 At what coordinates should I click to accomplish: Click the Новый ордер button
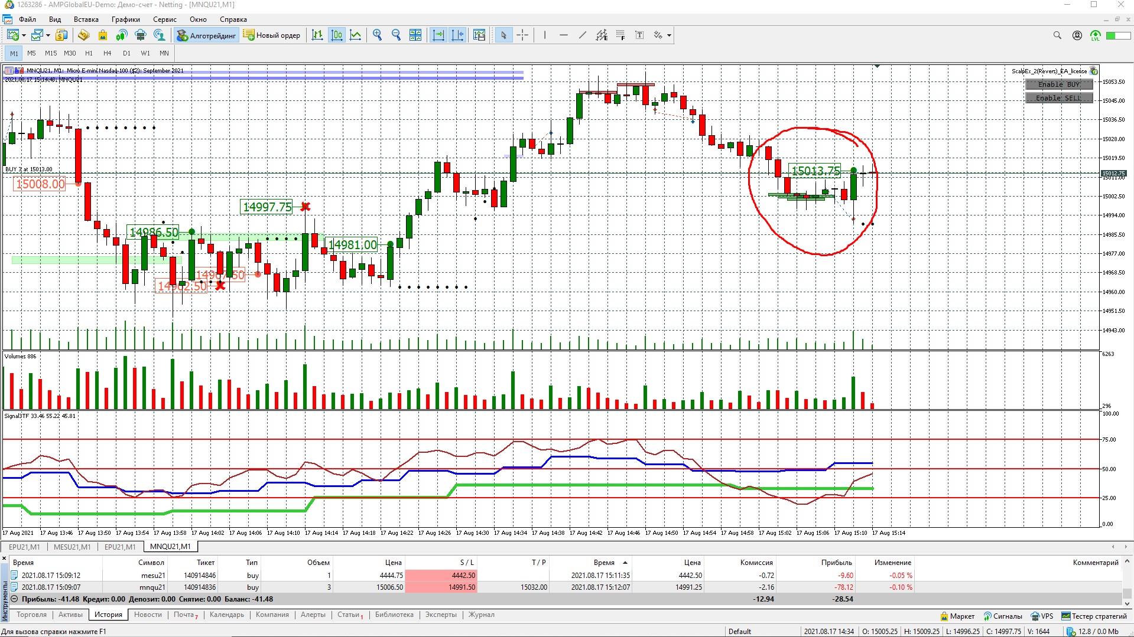pos(272,35)
